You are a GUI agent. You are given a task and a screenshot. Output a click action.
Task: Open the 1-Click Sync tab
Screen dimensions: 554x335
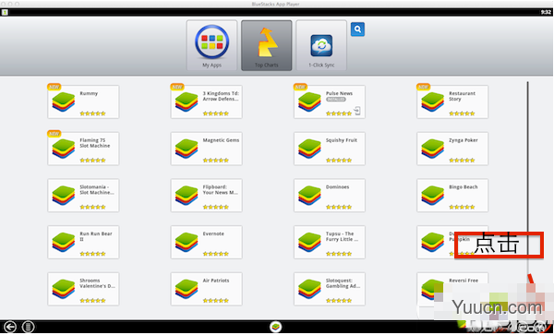tap(321, 45)
